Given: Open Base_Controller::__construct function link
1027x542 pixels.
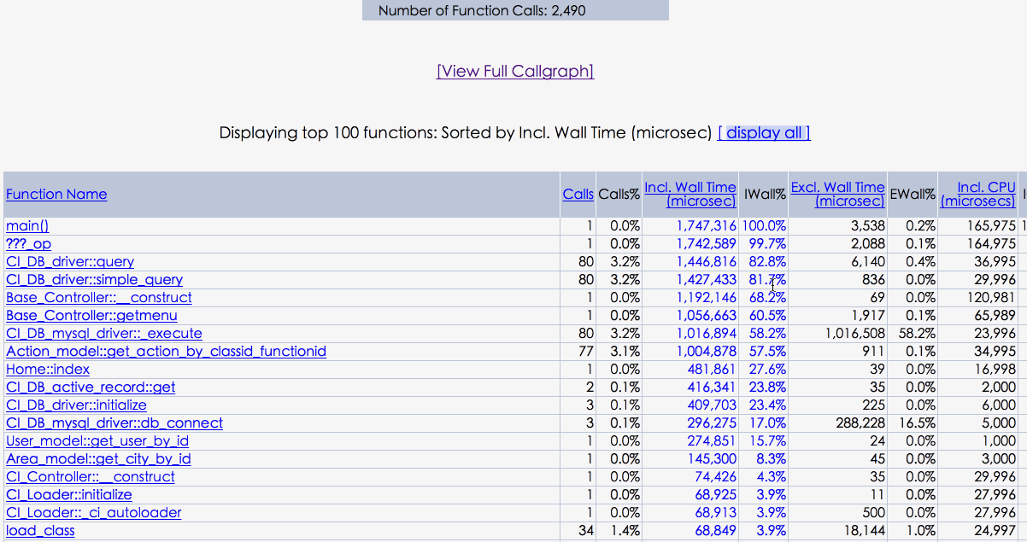Looking at the screenshot, I should 99,298.
